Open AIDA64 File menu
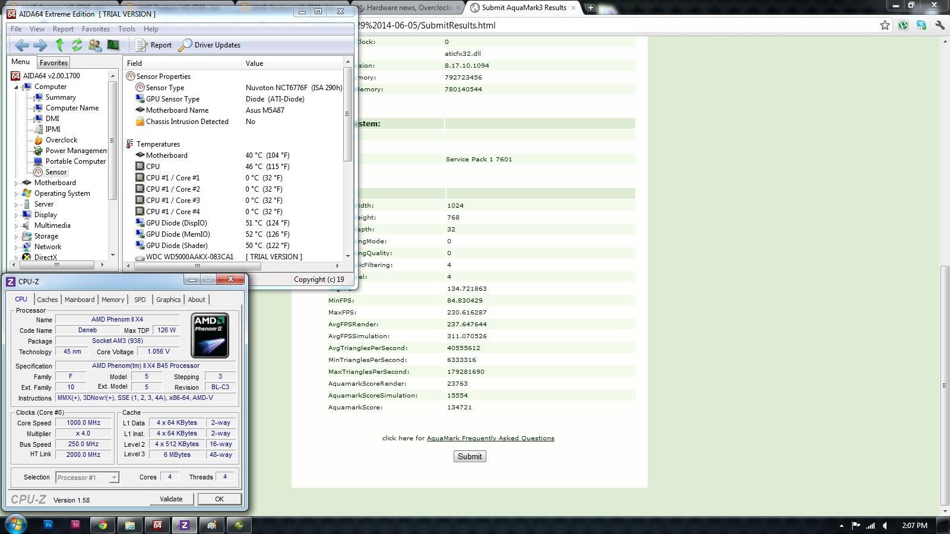 point(16,29)
